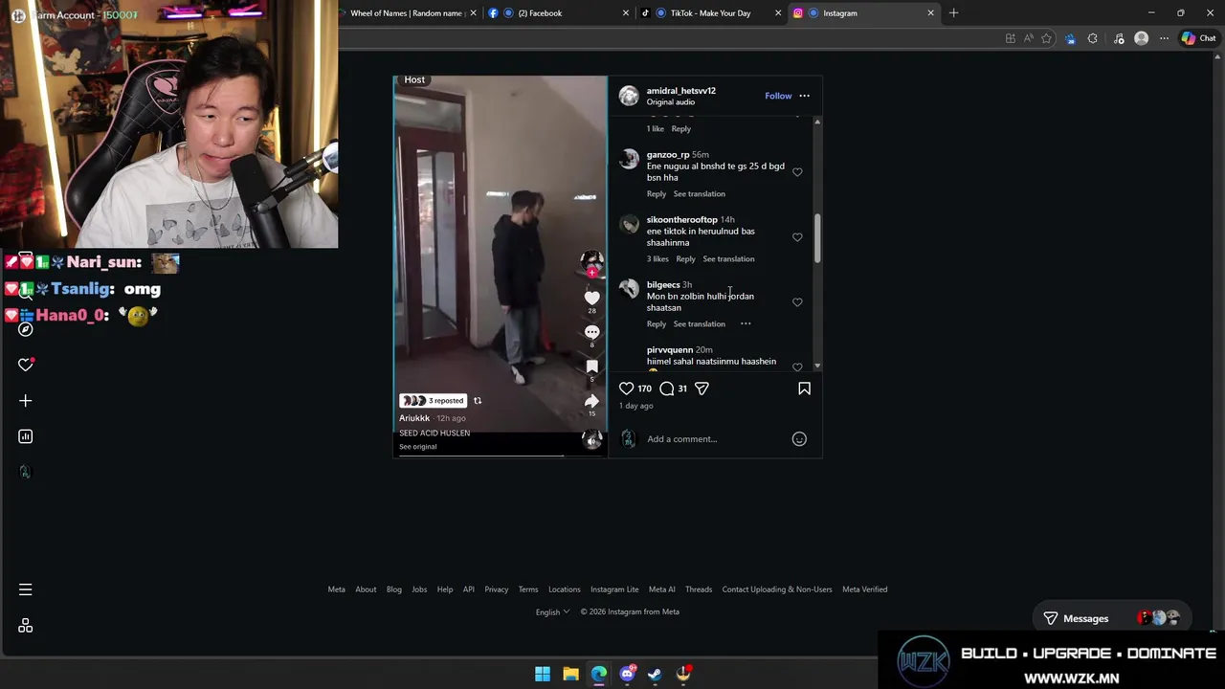Open the Original audio link

(x=670, y=102)
